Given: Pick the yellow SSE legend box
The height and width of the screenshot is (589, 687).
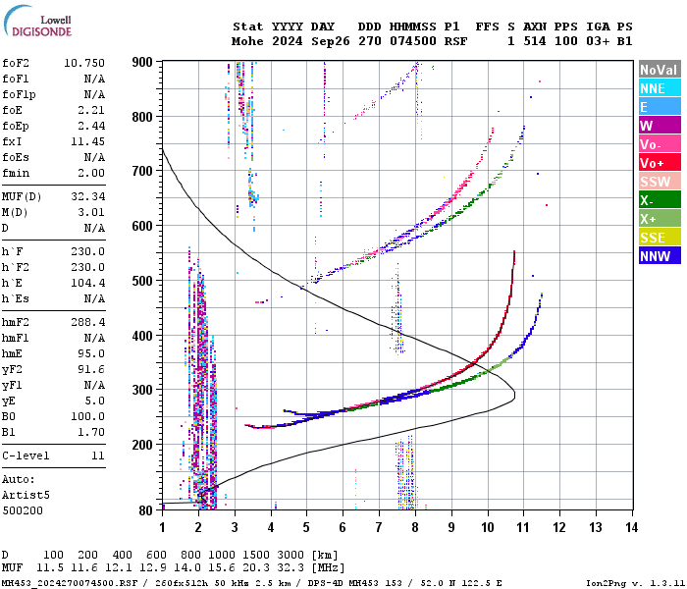Looking at the screenshot, I should pyautogui.click(x=658, y=238).
